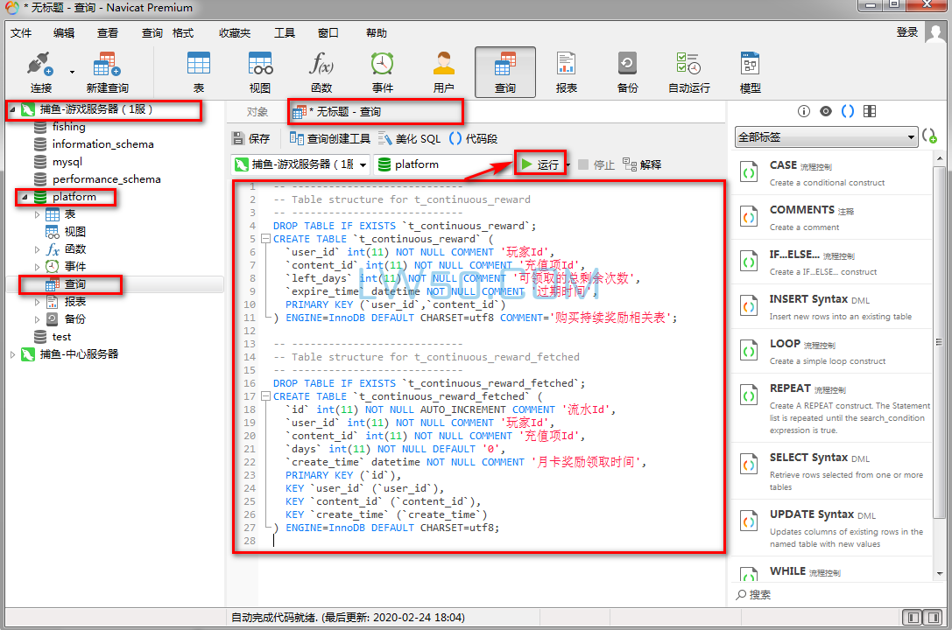Open the 全部标签 tags dropdown
Viewport: 952px width, 630px height.
click(x=826, y=137)
